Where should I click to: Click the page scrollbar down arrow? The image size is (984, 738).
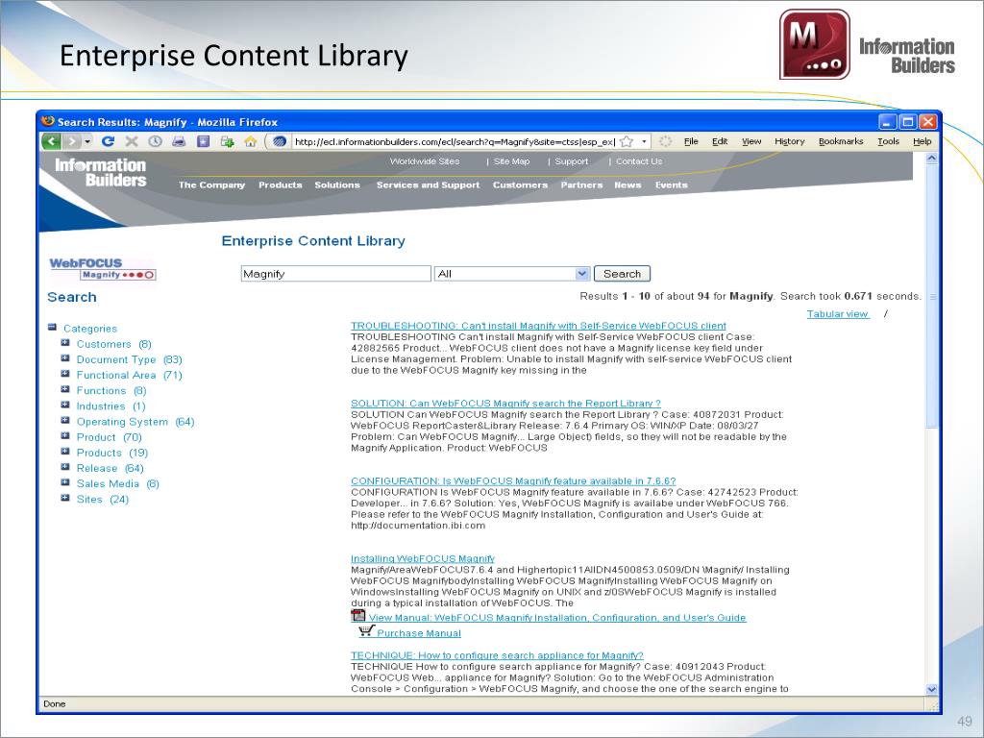click(x=931, y=688)
